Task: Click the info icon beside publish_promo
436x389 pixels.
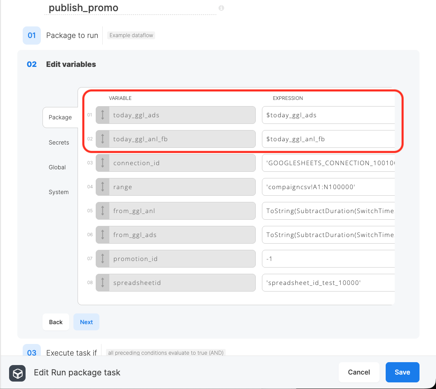Action: coord(222,8)
